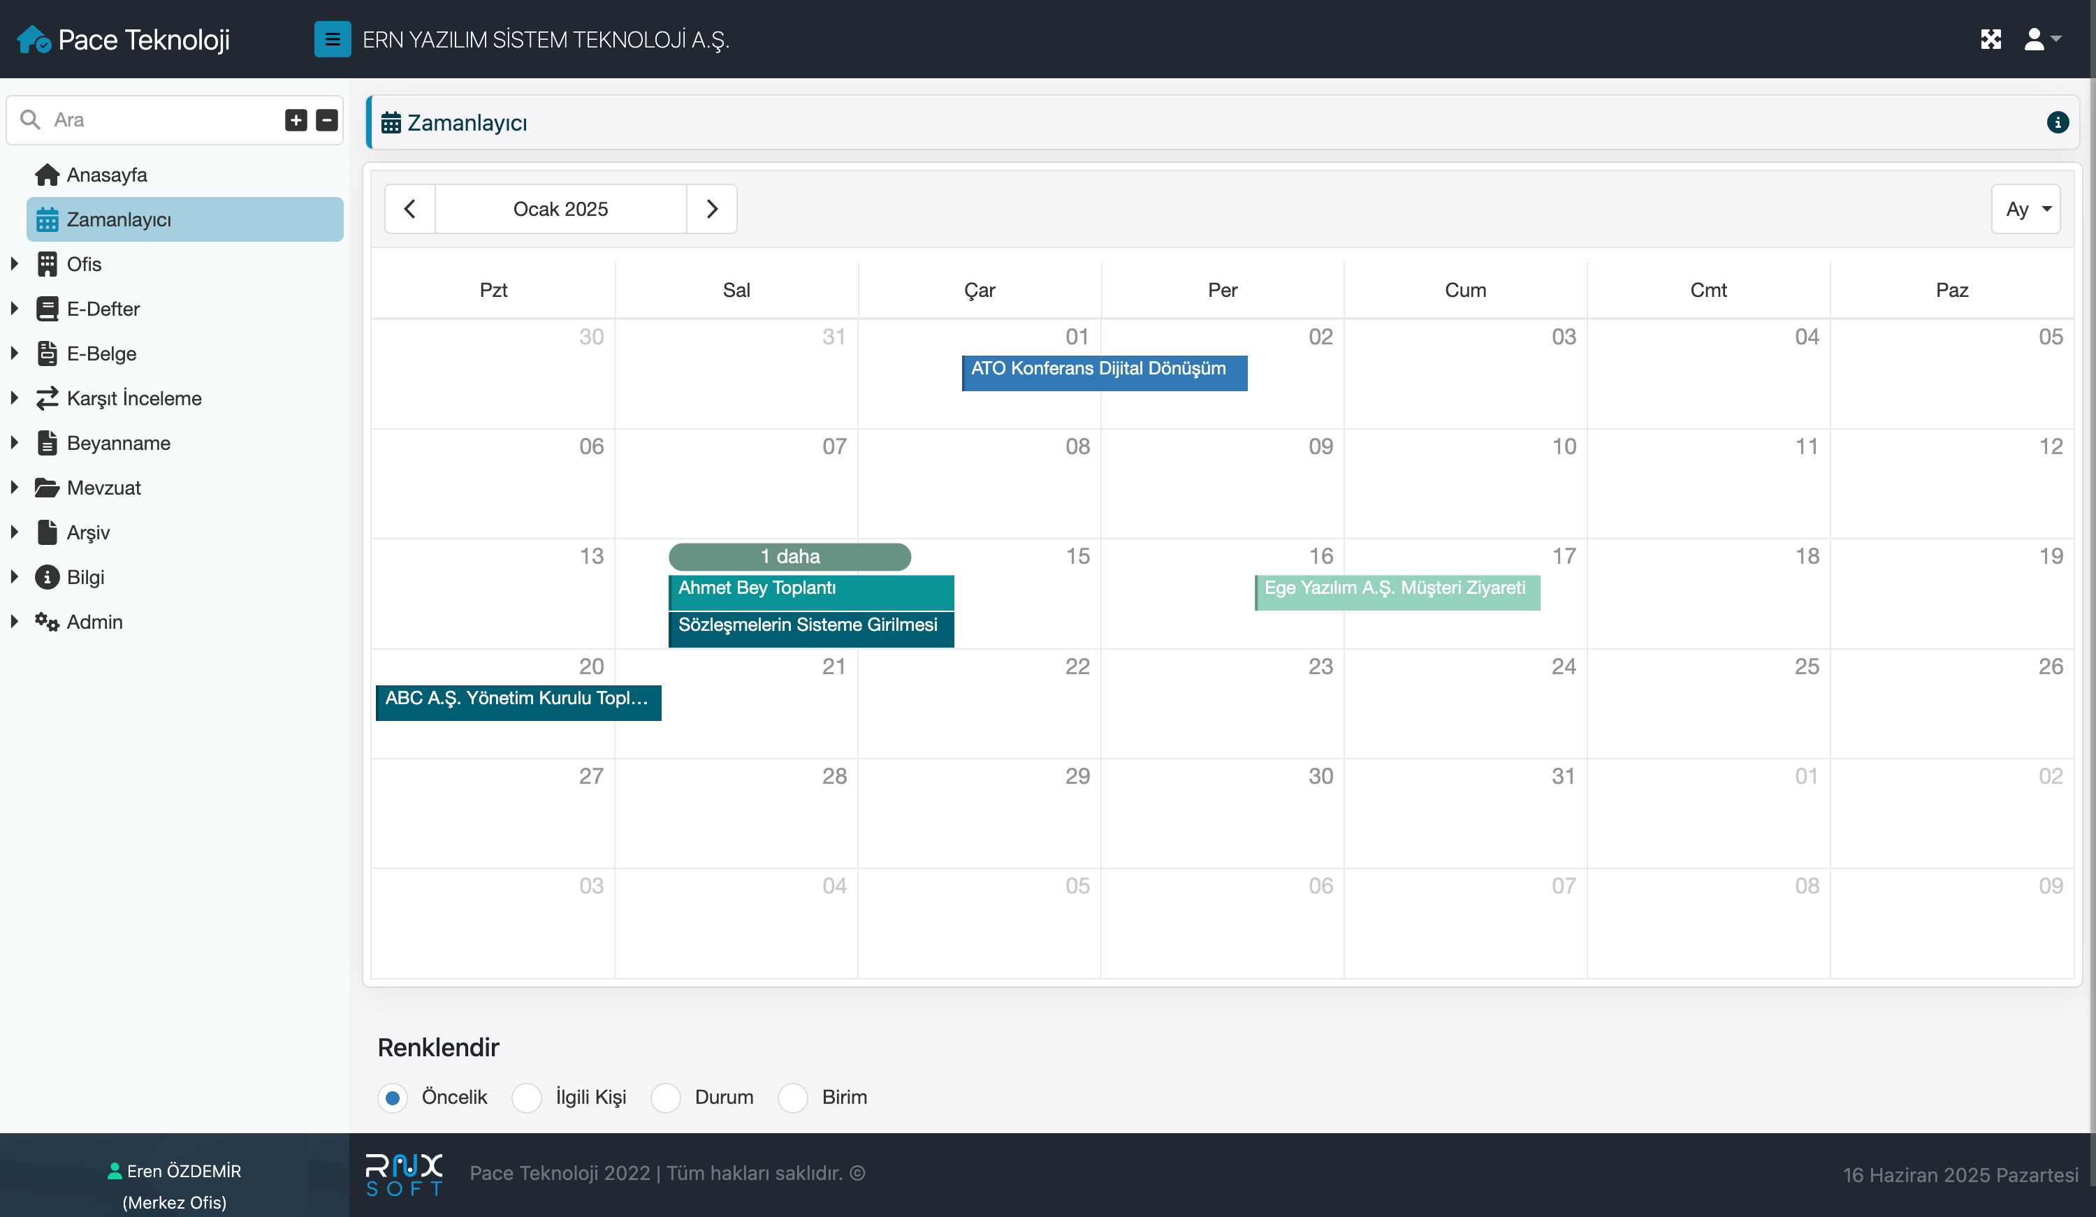Click the plus expand-all icon in sidebar
2096x1217 pixels.
[296, 119]
